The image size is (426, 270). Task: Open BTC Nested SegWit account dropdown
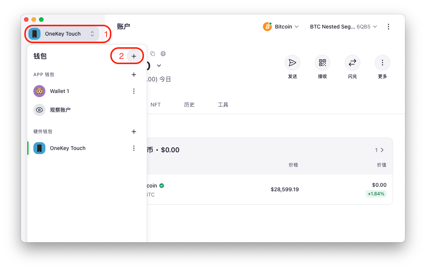point(343,27)
